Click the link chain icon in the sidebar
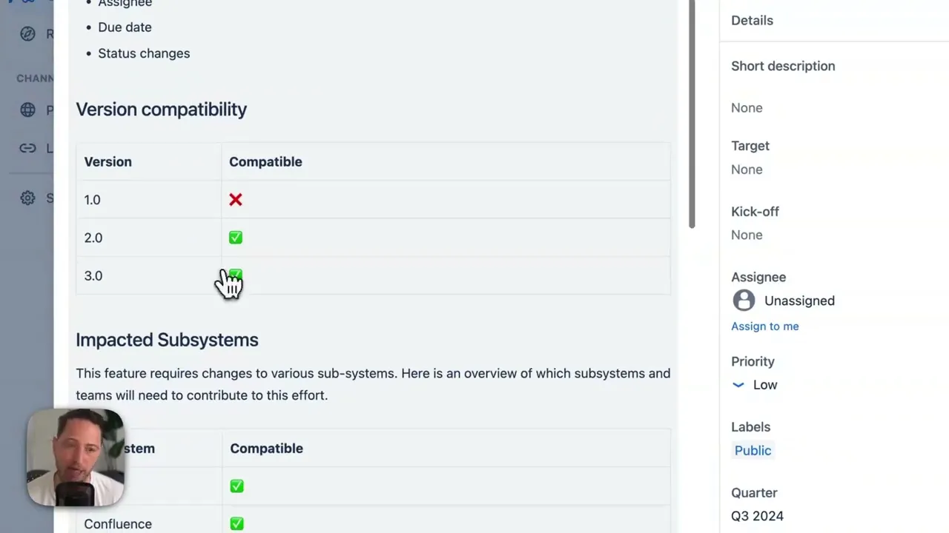The width and height of the screenshot is (949, 533). pyautogui.click(x=27, y=148)
